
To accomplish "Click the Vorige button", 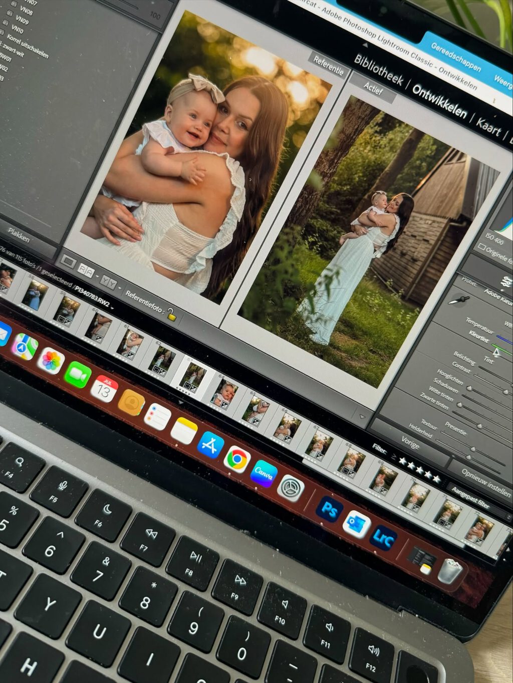I will [410, 442].
